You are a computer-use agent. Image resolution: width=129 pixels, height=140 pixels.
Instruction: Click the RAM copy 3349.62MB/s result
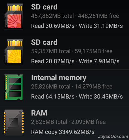[x=63, y=132]
